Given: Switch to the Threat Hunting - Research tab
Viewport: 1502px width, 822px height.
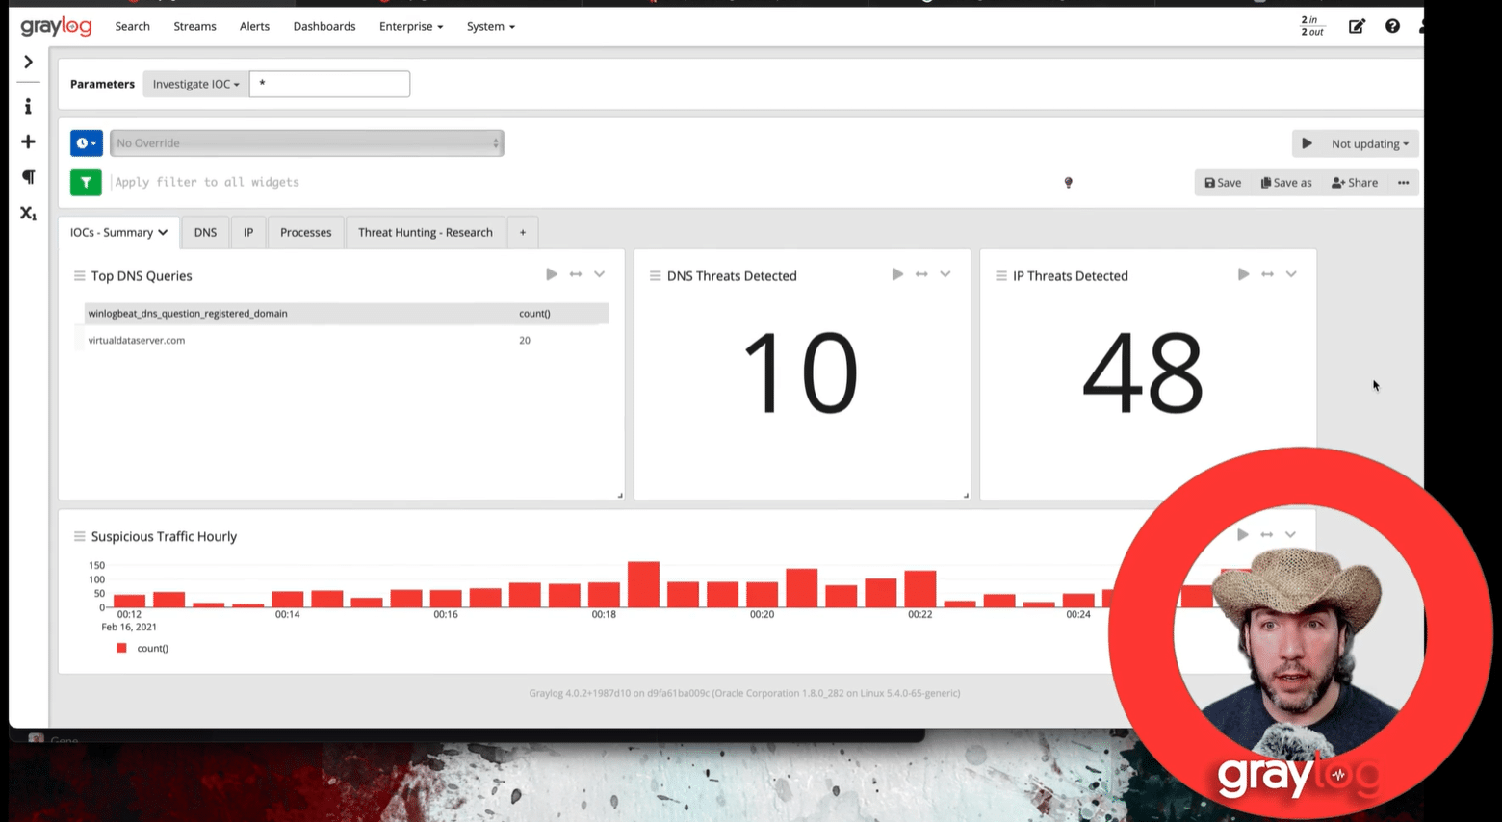Looking at the screenshot, I should [x=425, y=232].
